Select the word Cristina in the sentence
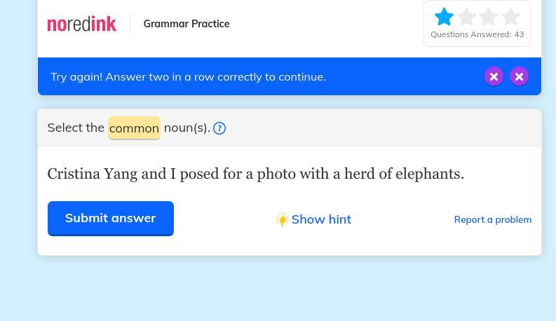Screen dimensions: 556x321 tap(74, 174)
